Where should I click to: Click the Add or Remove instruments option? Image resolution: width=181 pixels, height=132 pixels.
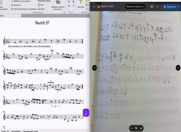(x=22, y=1)
